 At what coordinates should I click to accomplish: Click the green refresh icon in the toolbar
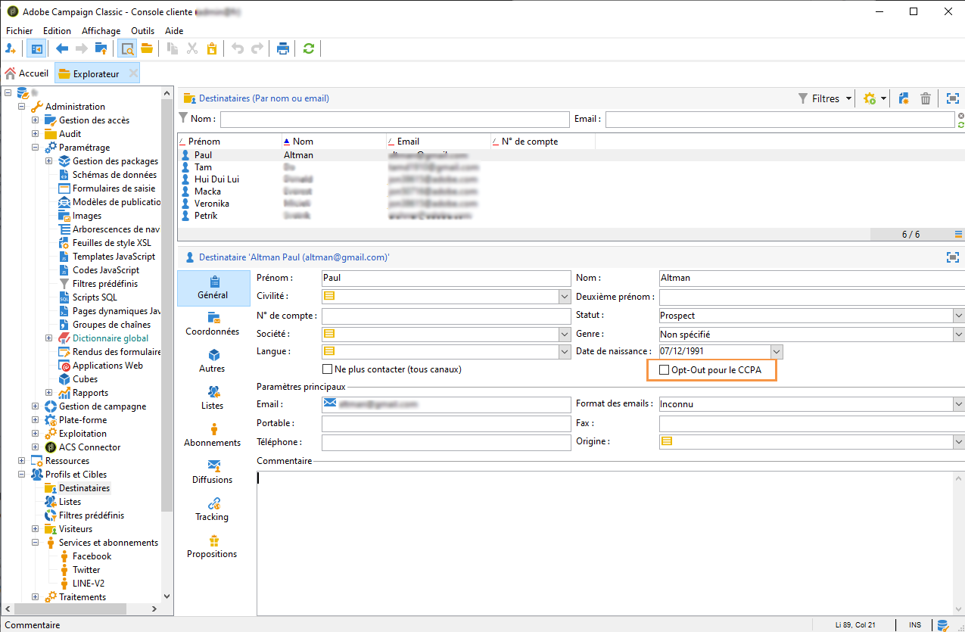pyautogui.click(x=308, y=48)
